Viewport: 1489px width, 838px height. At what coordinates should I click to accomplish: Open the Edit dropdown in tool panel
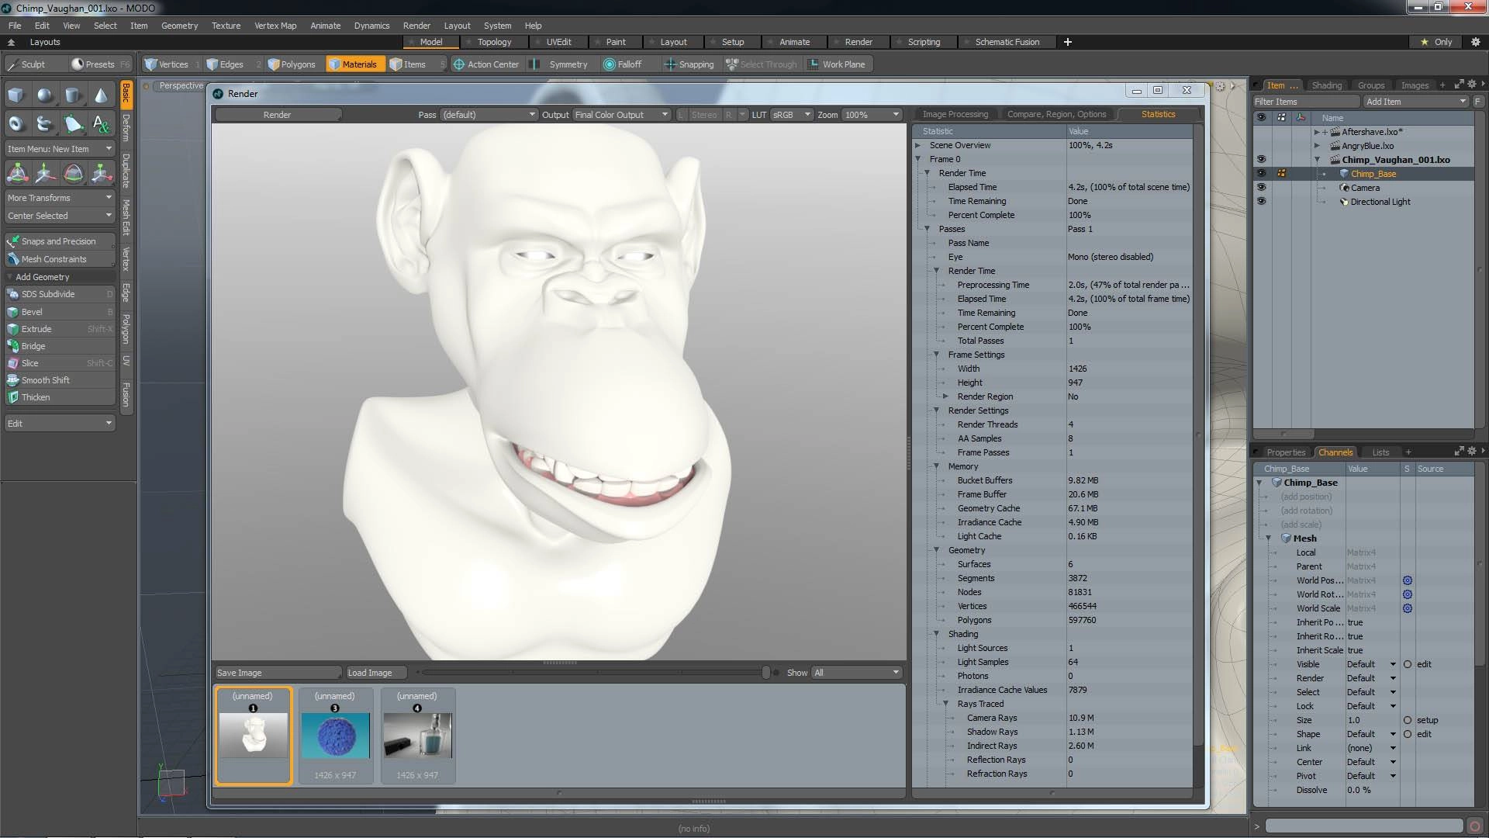[60, 424]
